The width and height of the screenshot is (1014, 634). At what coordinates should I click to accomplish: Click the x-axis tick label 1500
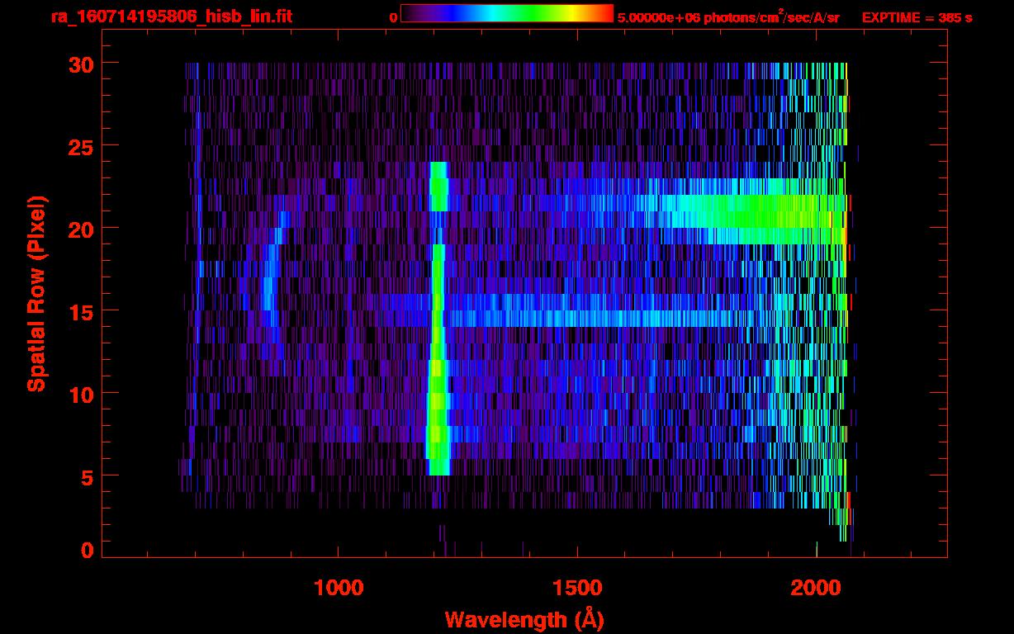point(577,588)
